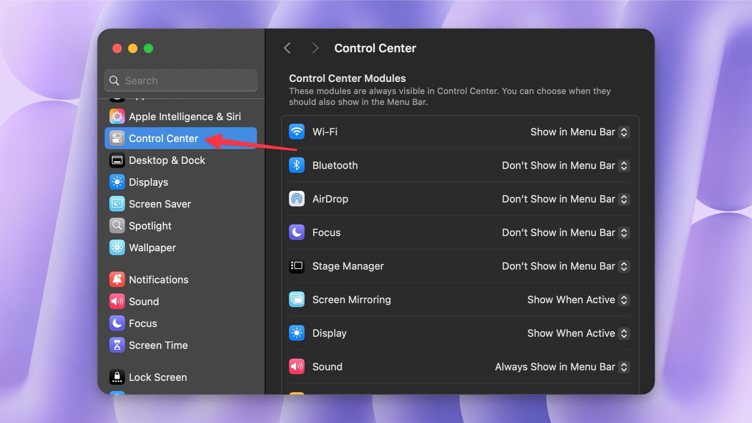Image resolution: width=752 pixels, height=423 pixels.
Task: Select the AirDrop module icon
Action: 297,199
